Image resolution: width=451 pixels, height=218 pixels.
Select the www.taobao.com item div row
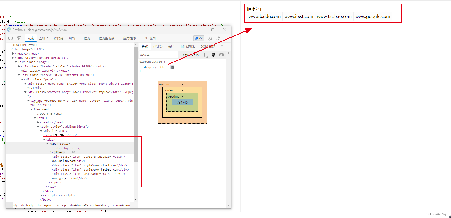pos(90,169)
